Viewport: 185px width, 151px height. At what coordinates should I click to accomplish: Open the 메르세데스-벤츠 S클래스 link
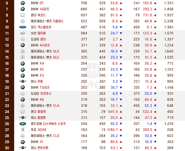[x=47, y=21]
